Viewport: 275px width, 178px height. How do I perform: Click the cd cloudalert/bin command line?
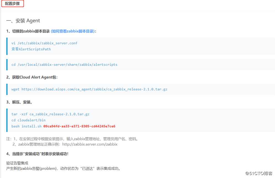pos(28,120)
